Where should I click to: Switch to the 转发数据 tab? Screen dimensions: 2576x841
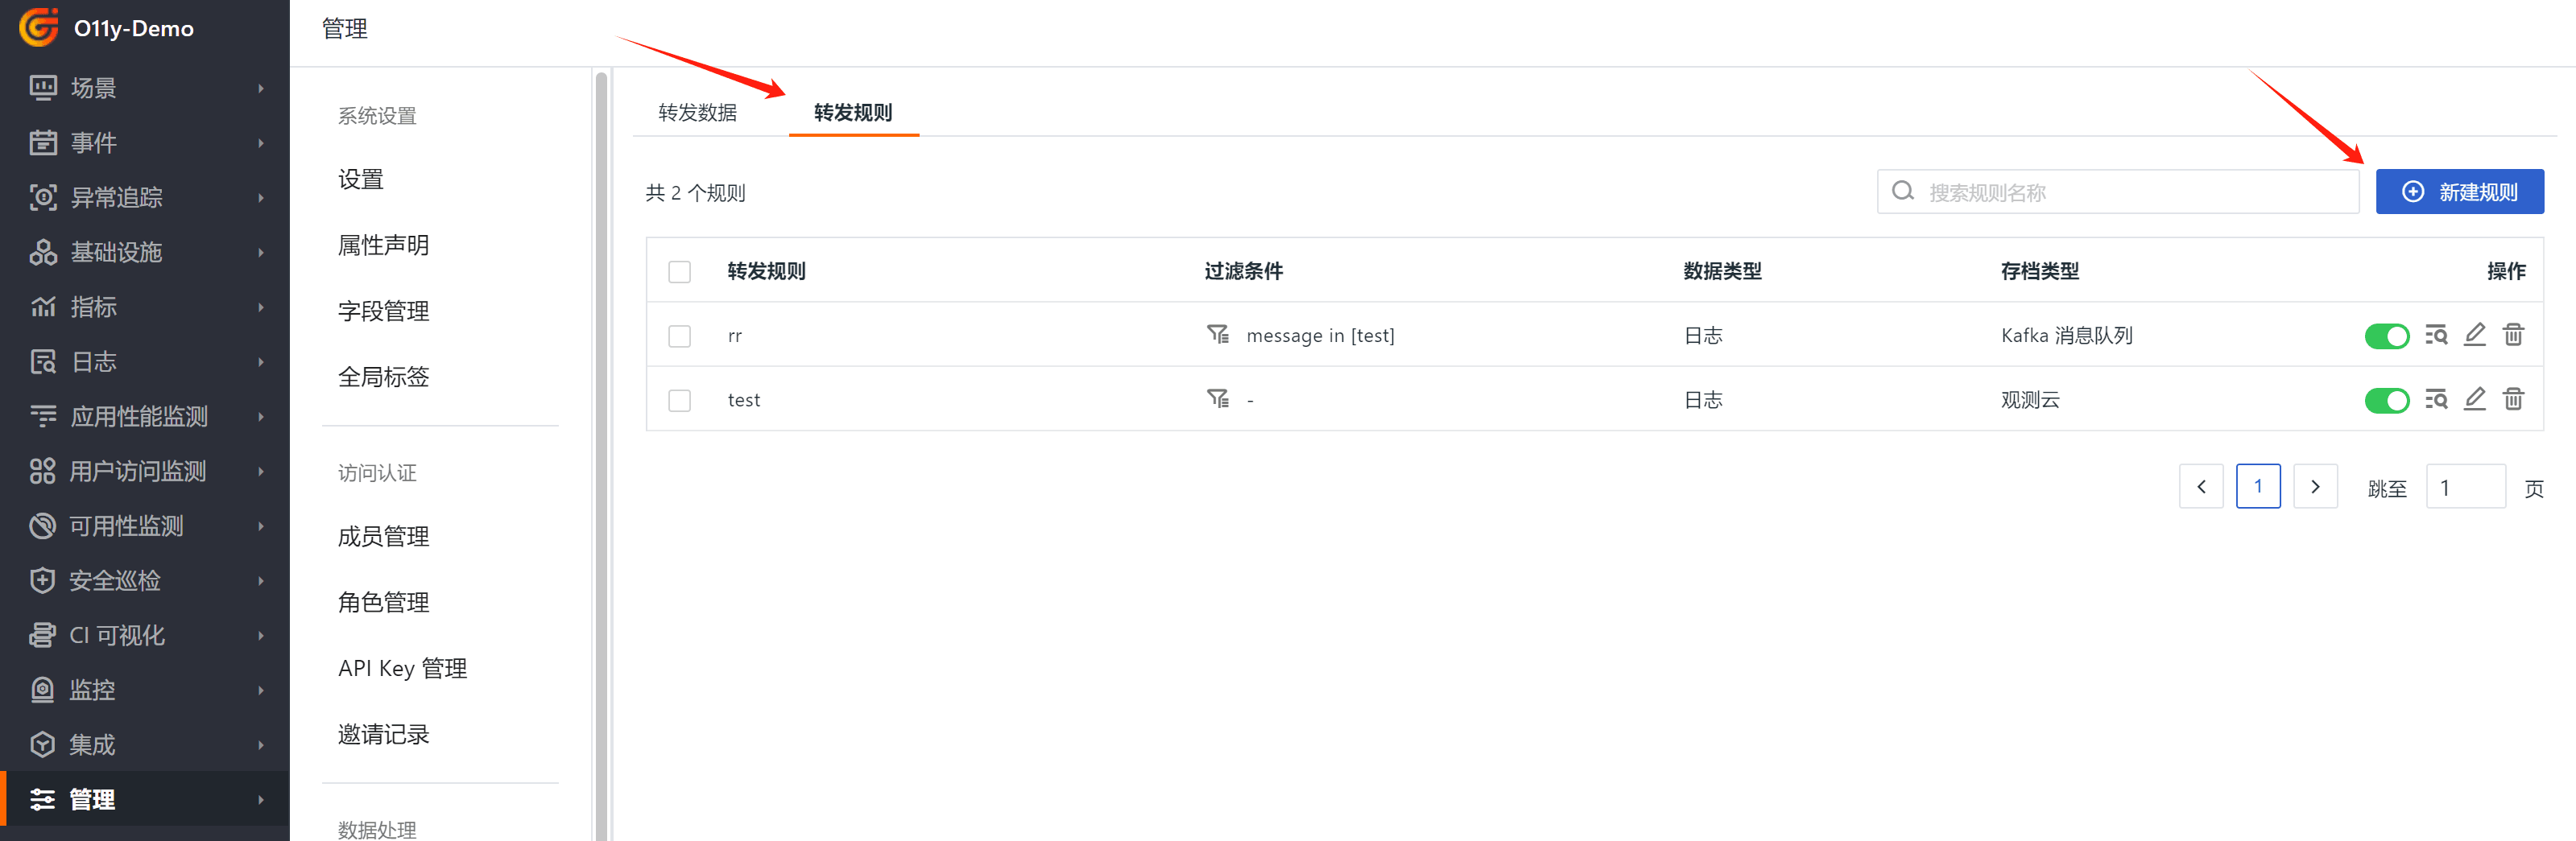697,112
